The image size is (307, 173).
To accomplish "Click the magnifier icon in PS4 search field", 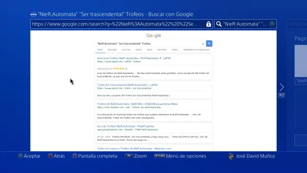I will [219, 24].
